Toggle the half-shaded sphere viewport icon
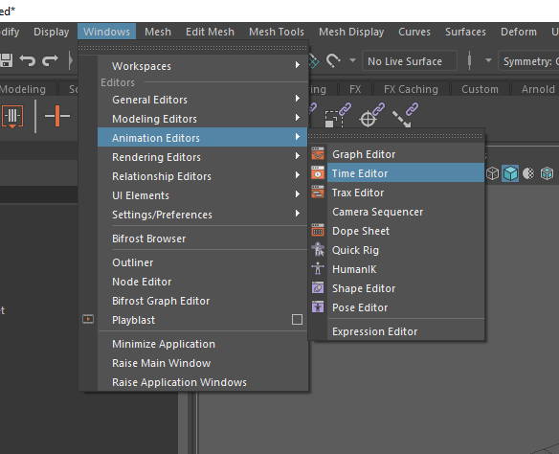 [x=528, y=173]
